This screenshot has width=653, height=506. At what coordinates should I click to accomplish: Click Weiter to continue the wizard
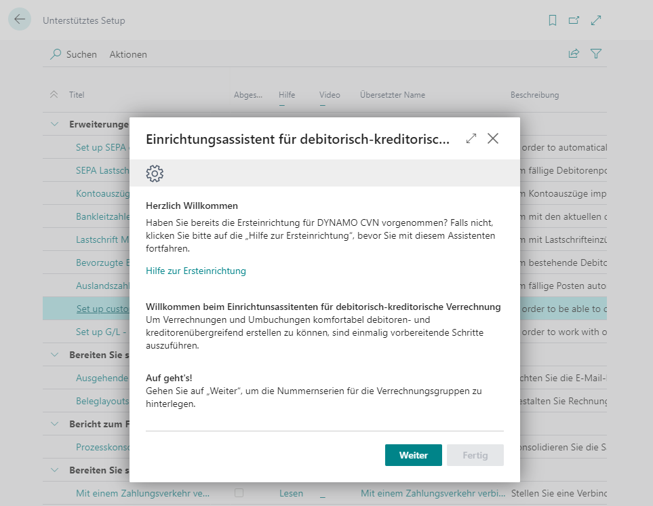tap(414, 455)
